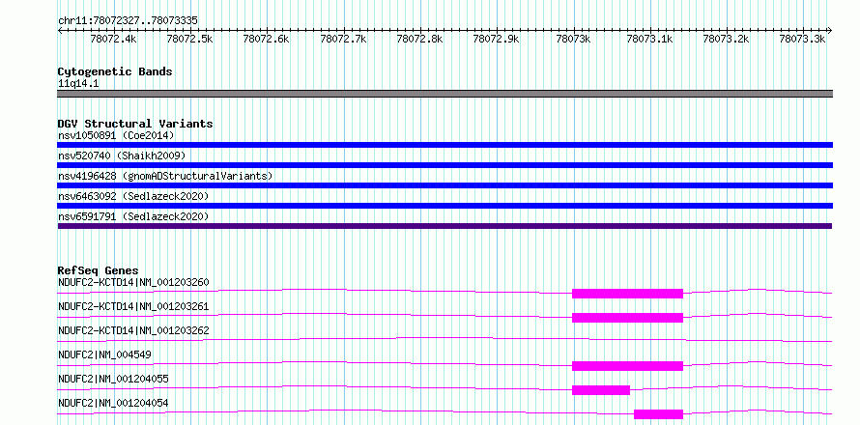
Task: Click the NDUFC2|NM_001204055 transcript label
Action: coord(113,379)
